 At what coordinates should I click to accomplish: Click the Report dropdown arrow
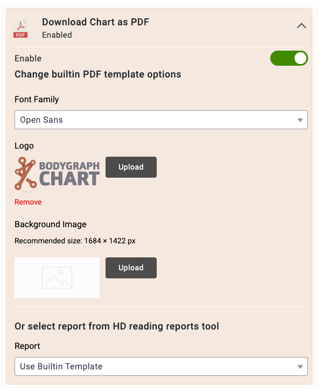(x=300, y=367)
